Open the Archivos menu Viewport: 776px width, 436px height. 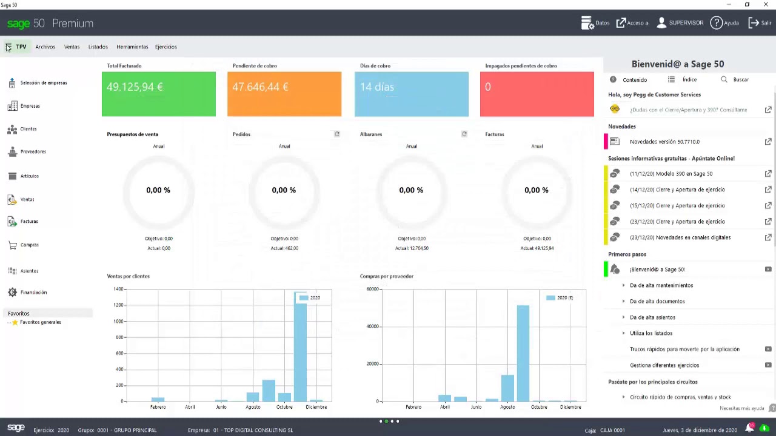(45, 47)
